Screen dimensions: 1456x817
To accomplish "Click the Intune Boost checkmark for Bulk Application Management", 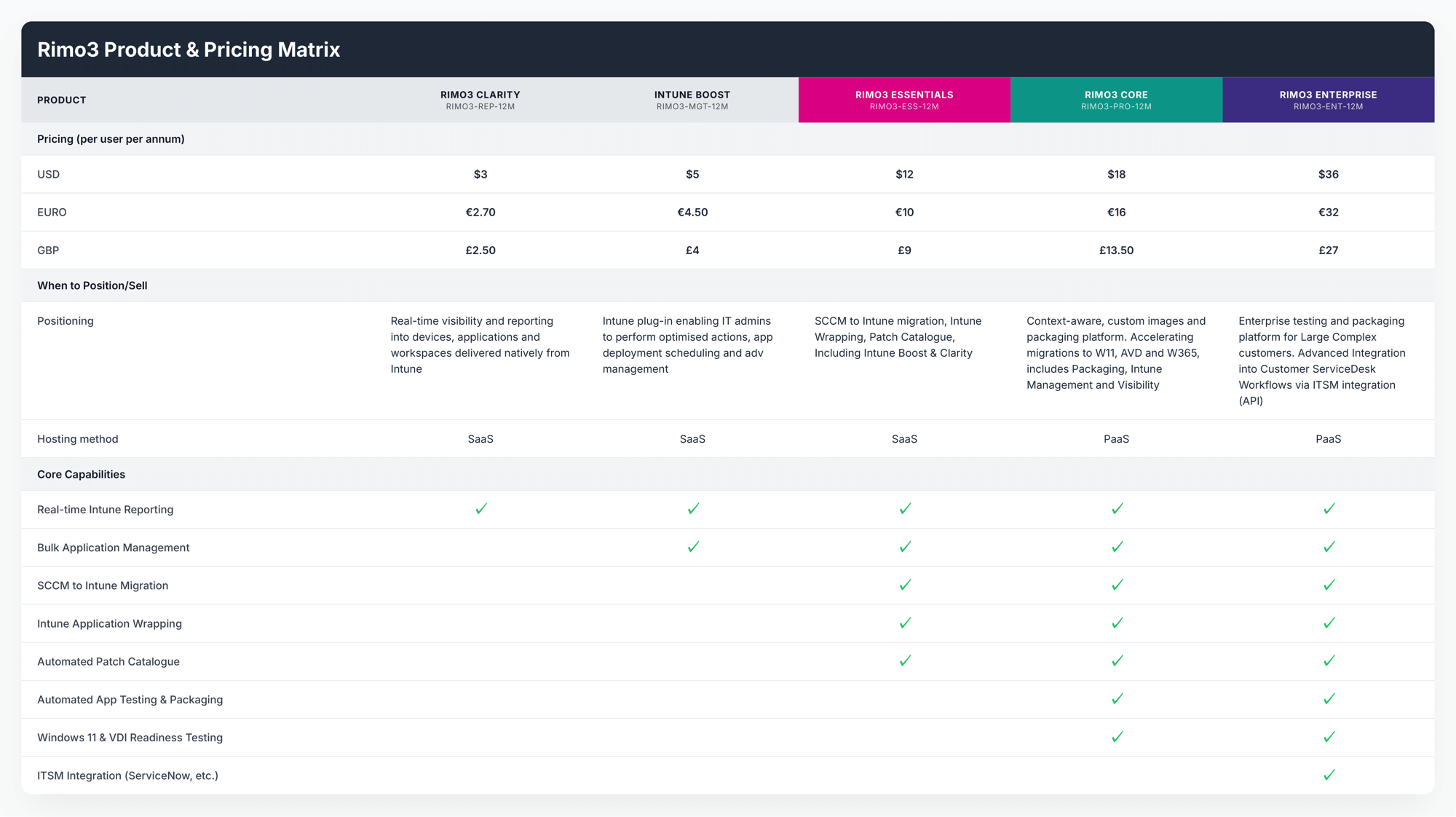I will pyautogui.click(x=693, y=547).
